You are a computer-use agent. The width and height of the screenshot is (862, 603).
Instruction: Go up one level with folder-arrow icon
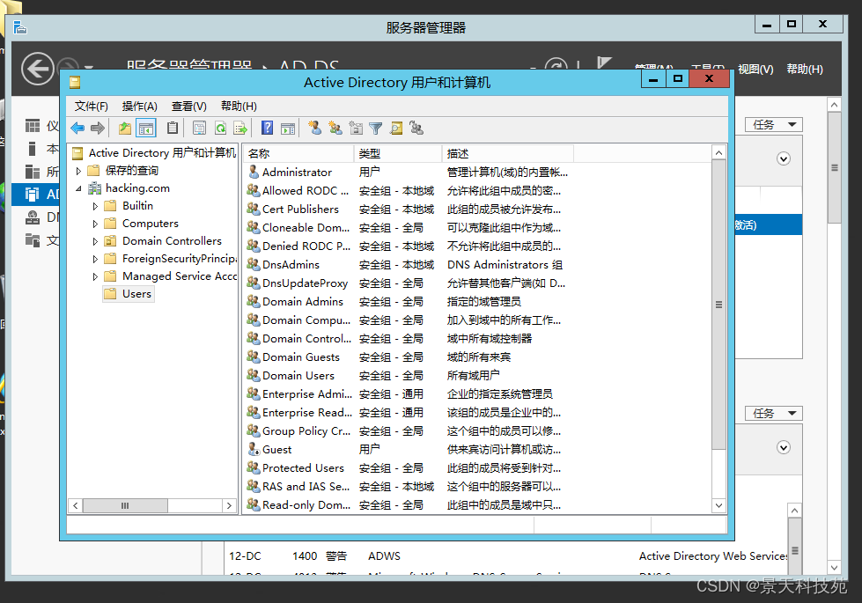[x=125, y=128]
